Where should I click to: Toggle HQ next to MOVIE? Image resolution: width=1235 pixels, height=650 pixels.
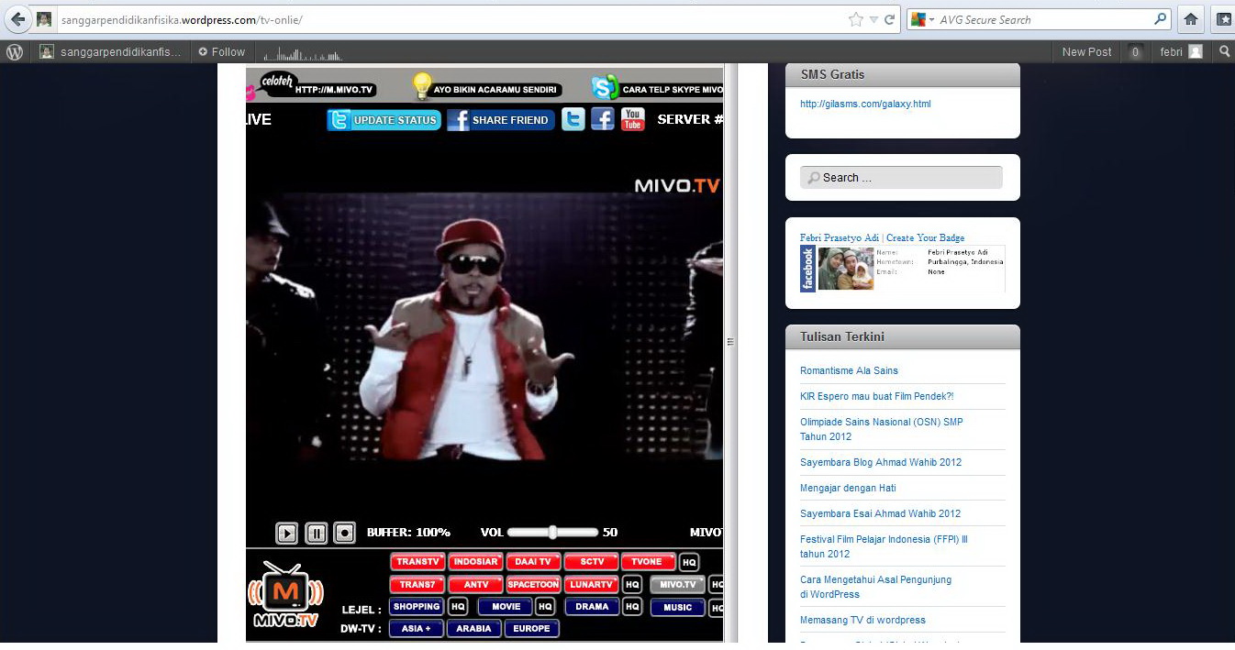[545, 607]
